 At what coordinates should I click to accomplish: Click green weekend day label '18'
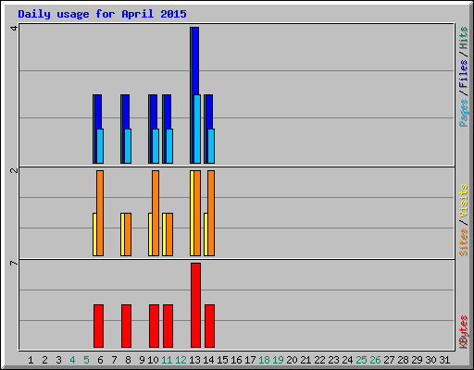264,360
